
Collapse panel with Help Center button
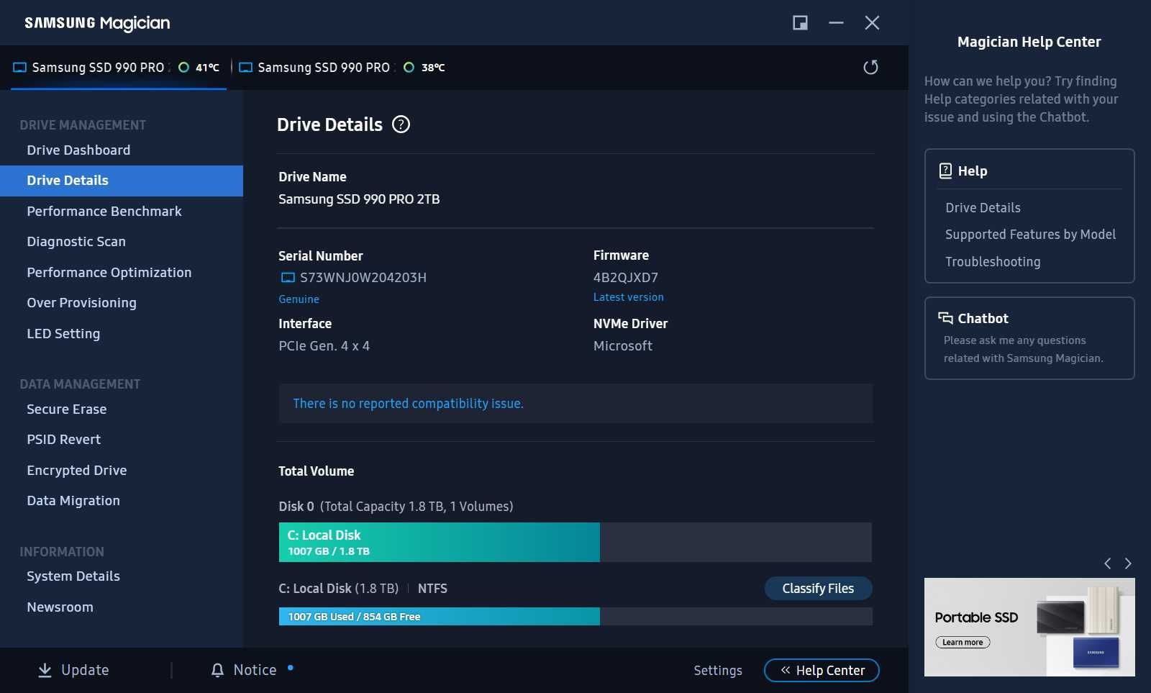822,671
